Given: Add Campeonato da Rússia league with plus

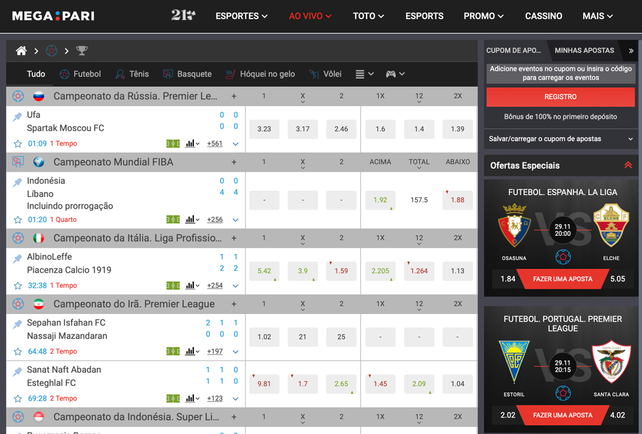Looking at the screenshot, I should [x=234, y=96].
